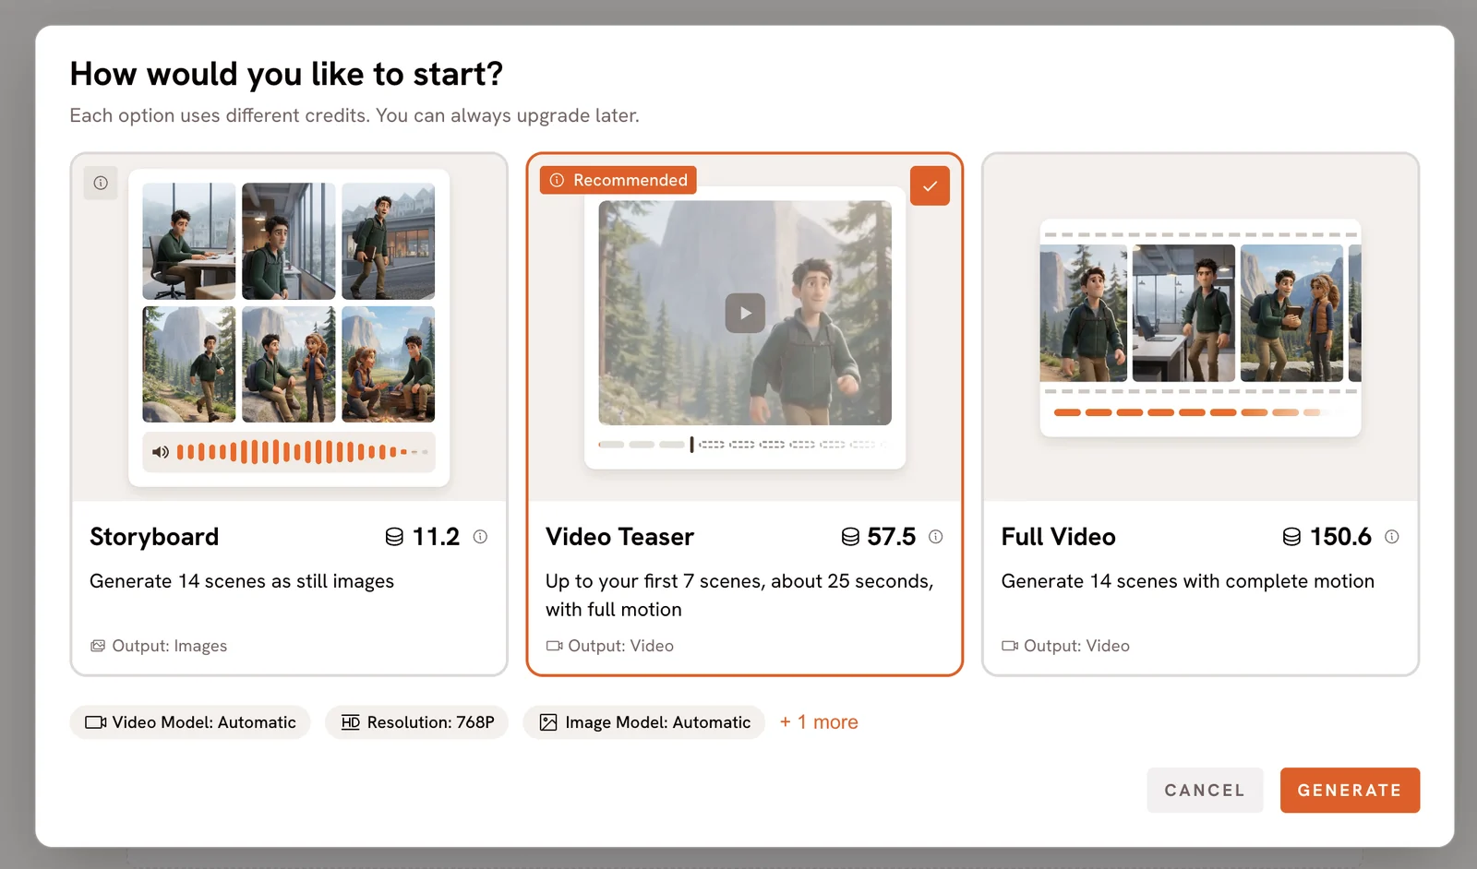
Task: Click the HD icon in Resolution chip
Action: pos(351,722)
